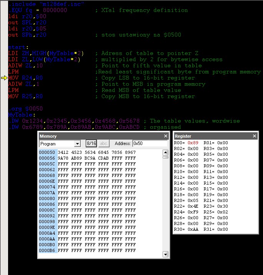Select memory word BC9A
263x275 pixels.
click(x=90, y=158)
